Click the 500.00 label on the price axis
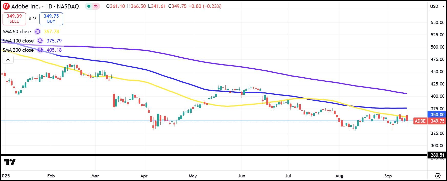Viewport: 447px width, 181px height. click(x=438, y=47)
